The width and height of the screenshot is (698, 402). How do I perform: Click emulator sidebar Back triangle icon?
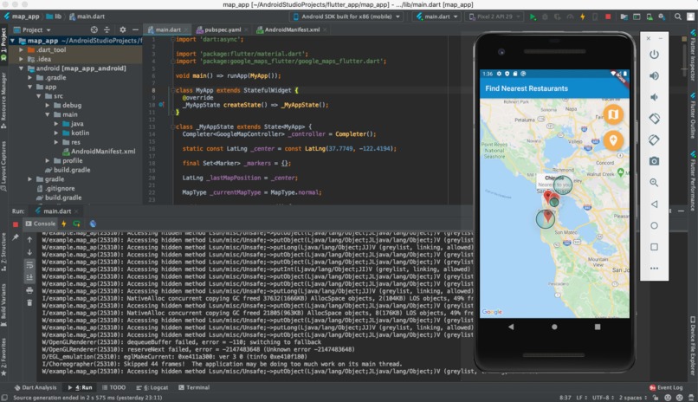pyautogui.click(x=654, y=204)
